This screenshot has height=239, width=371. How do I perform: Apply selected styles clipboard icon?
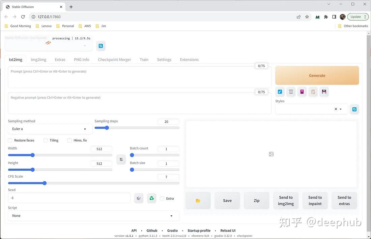pyautogui.click(x=313, y=92)
